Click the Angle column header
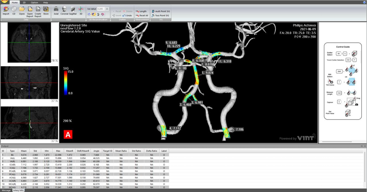 (x=96, y=151)
